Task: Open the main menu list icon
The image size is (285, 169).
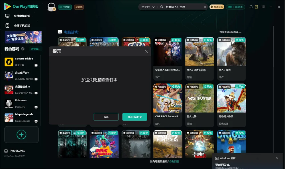Action: tap(263, 7)
